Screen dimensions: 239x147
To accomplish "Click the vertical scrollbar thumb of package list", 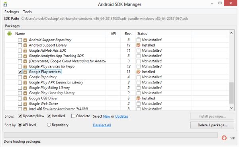I will 231,93.
